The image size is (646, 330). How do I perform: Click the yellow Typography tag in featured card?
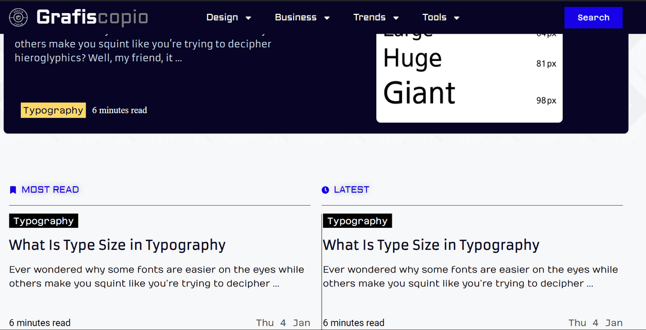tap(53, 111)
